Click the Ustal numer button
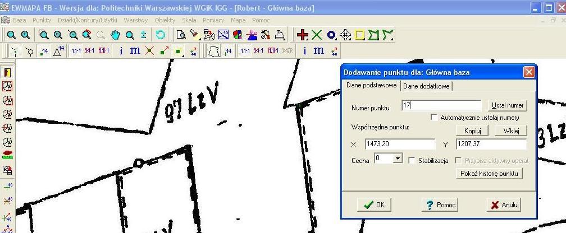Image resolution: width=566 pixels, height=233 pixels. (508, 105)
